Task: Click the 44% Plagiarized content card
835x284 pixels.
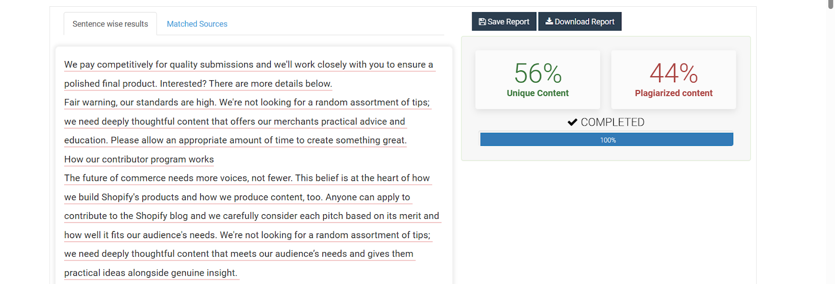Action: (673, 80)
